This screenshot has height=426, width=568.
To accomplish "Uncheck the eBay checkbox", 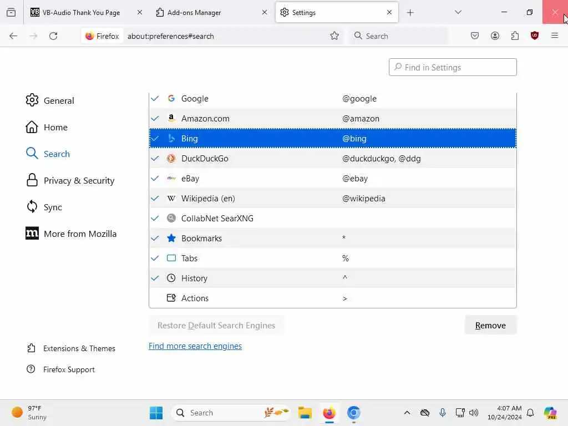I will [x=155, y=178].
